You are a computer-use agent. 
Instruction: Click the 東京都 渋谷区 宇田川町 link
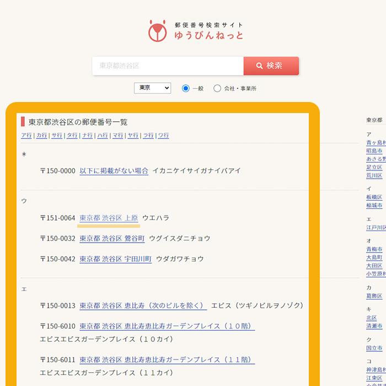point(115,259)
